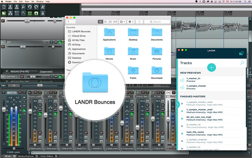The width and height of the screenshot is (252, 158).
Task: Toggle the padlock locking icon in Reaper
Action: [x=42, y=13]
